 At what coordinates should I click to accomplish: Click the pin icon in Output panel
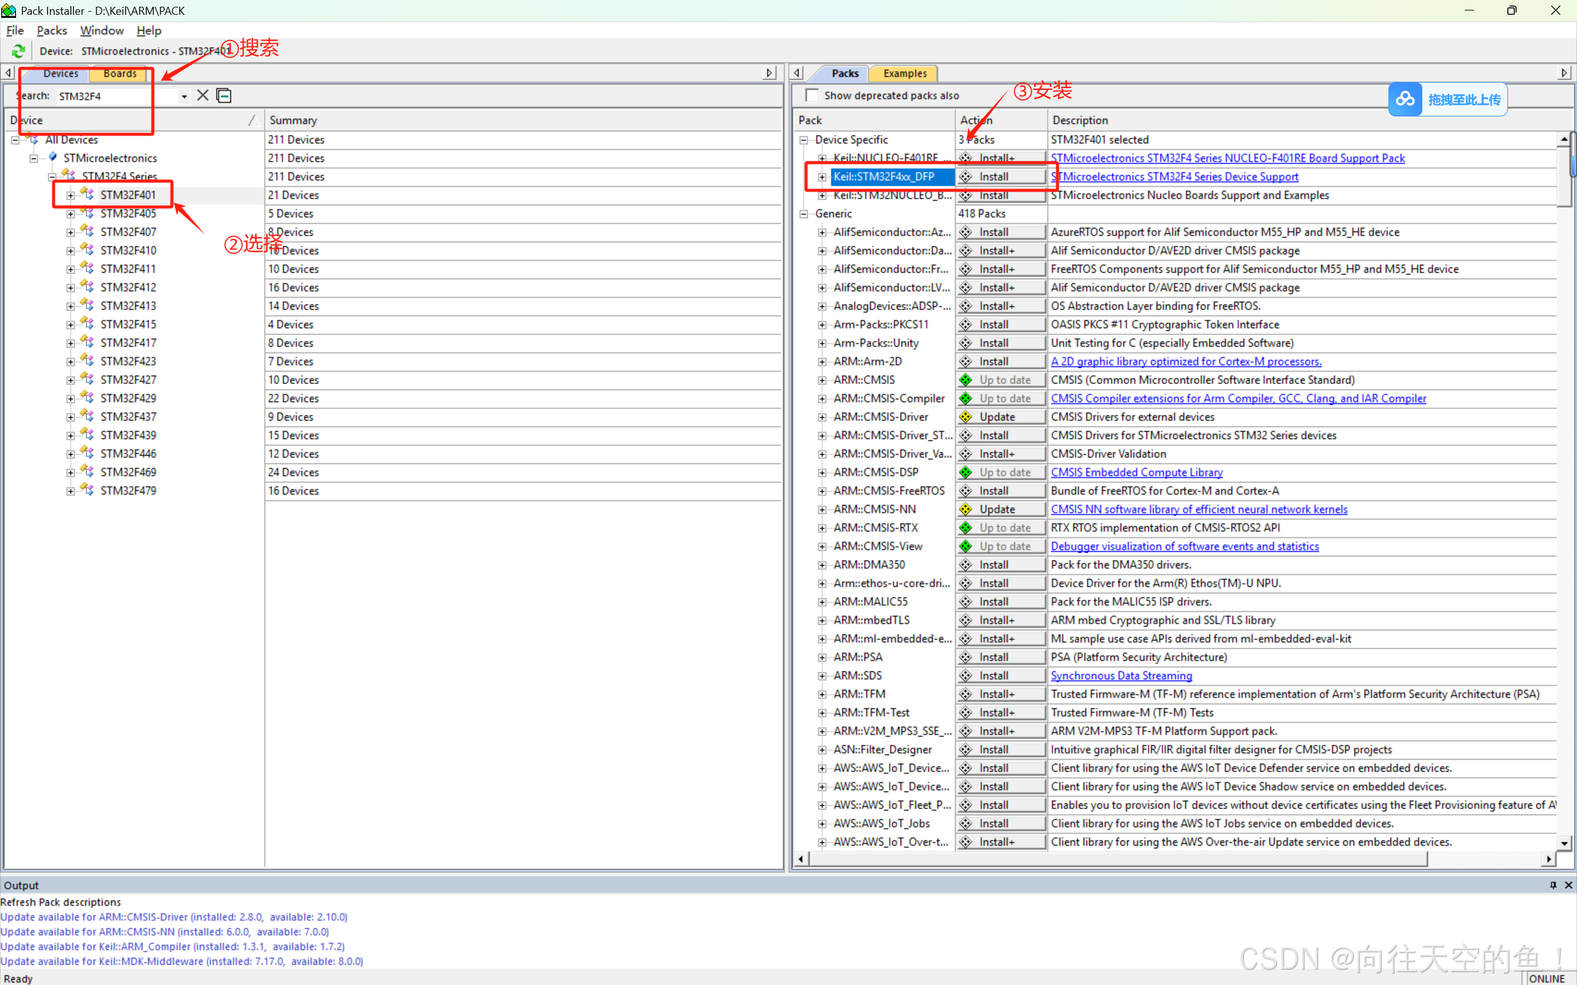click(x=1553, y=885)
